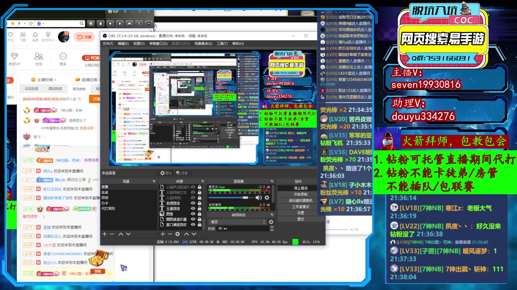Click the 停止推流 button
The height and width of the screenshot is (290, 517).
click(x=301, y=188)
